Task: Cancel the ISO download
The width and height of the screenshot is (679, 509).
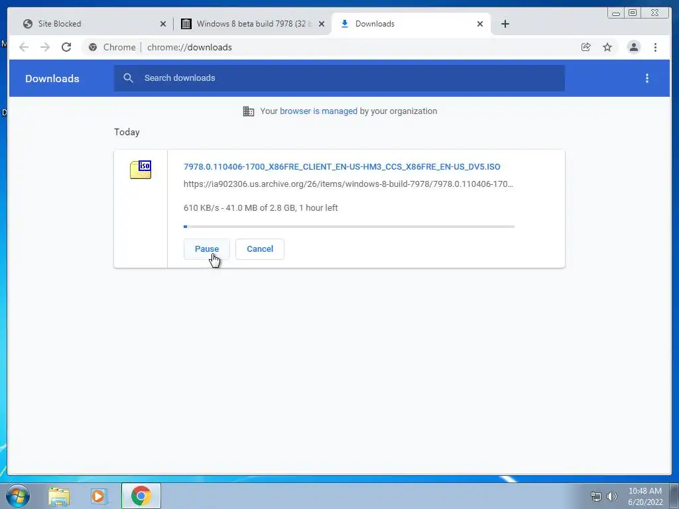Action: pyautogui.click(x=260, y=249)
